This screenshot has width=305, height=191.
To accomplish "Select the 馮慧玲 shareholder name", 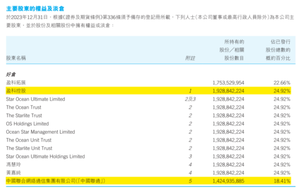I will 13,165.
